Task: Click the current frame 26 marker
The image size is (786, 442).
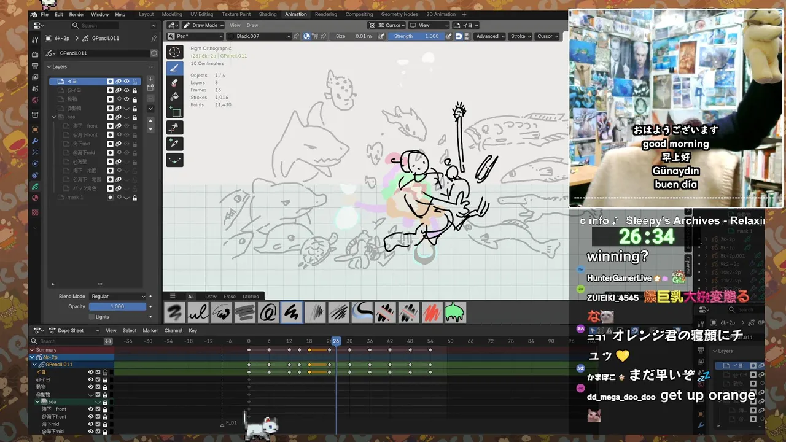Action: click(336, 341)
